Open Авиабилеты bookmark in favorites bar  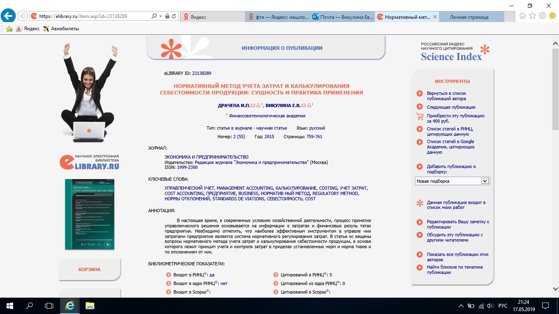[61, 29]
